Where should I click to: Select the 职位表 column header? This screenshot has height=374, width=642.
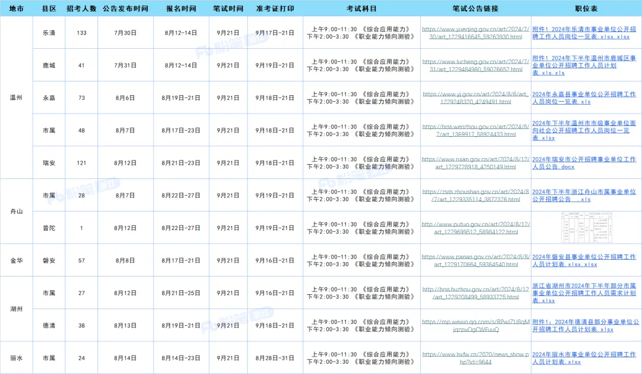[586, 9]
